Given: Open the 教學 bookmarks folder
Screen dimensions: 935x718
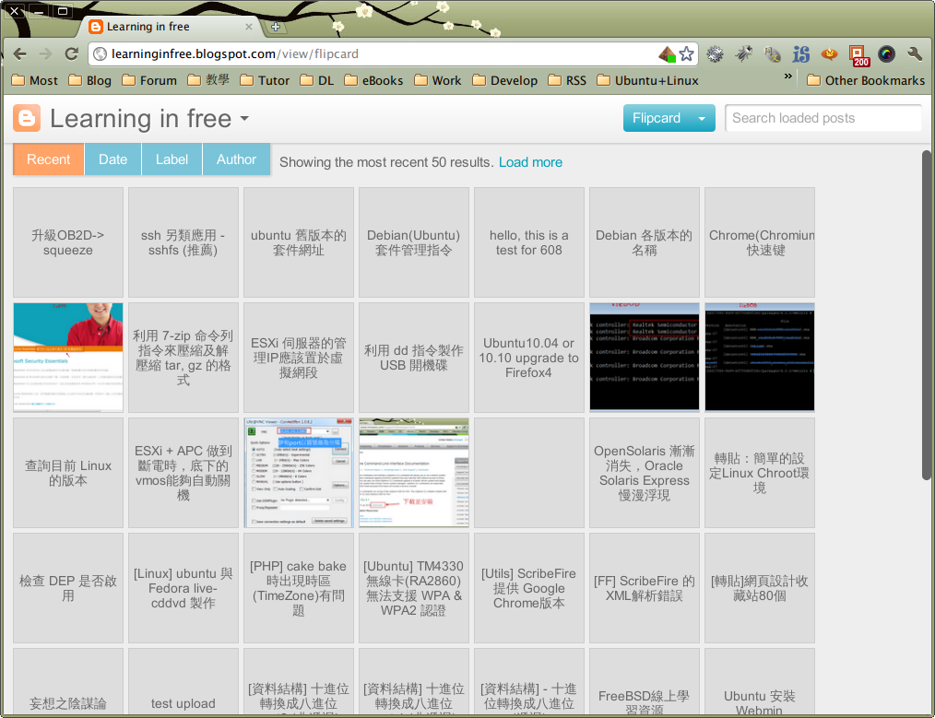Looking at the screenshot, I should [x=208, y=80].
